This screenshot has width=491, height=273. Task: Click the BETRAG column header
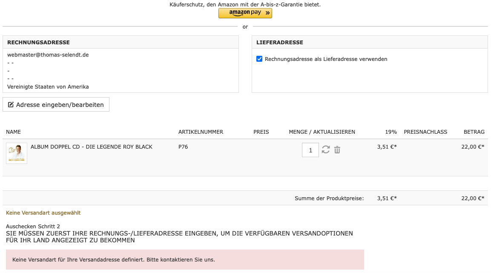tap(474, 132)
